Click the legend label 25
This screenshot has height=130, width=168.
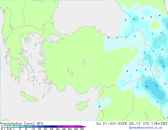click(x=51, y=129)
